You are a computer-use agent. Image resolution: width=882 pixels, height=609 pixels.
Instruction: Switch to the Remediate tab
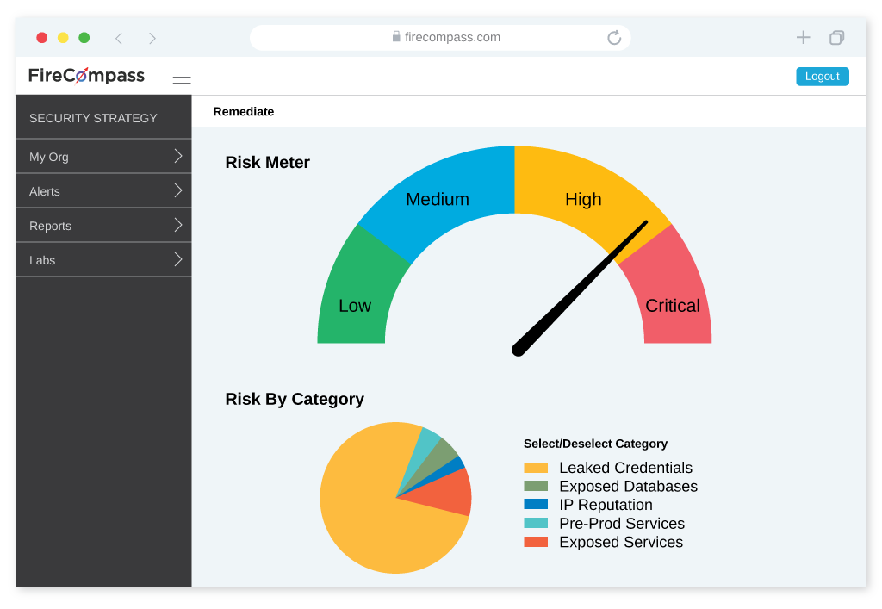pos(244,111)
